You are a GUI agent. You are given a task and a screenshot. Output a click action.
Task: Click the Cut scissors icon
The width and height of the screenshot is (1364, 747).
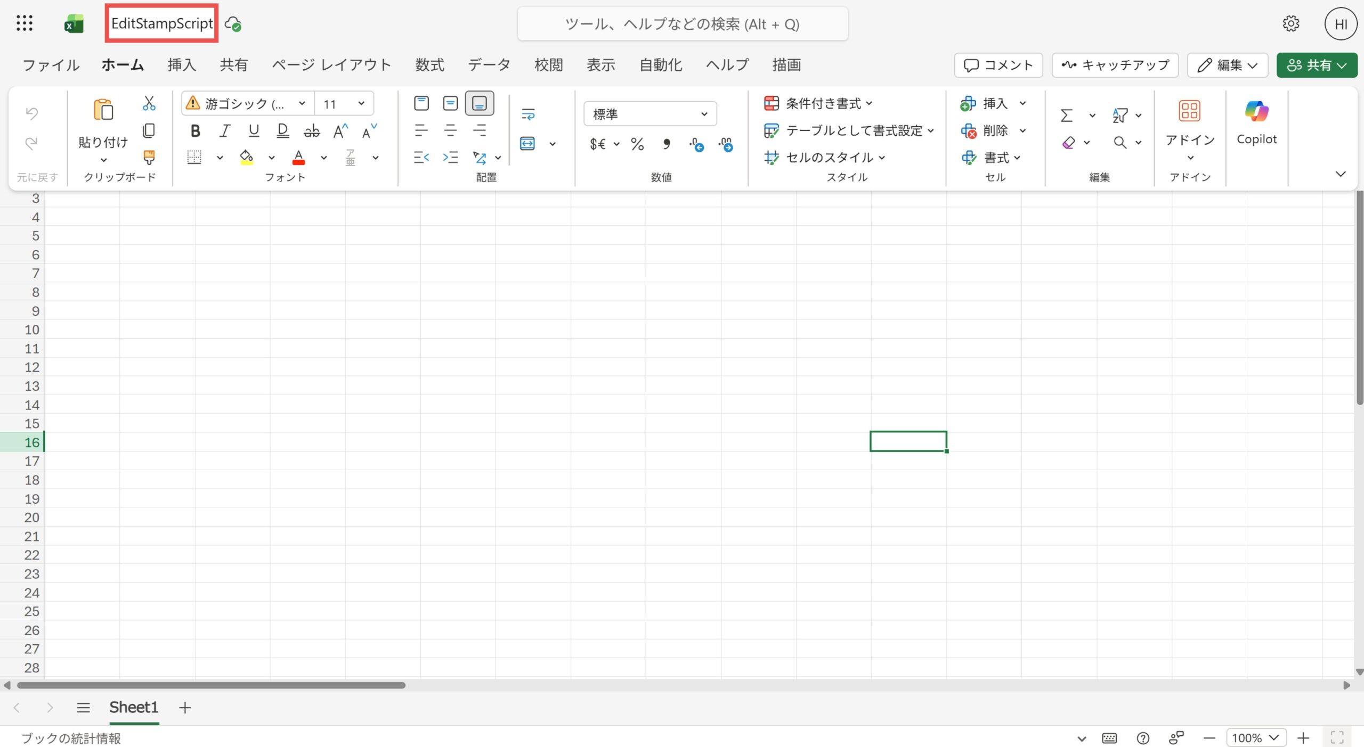pos(149,103)
